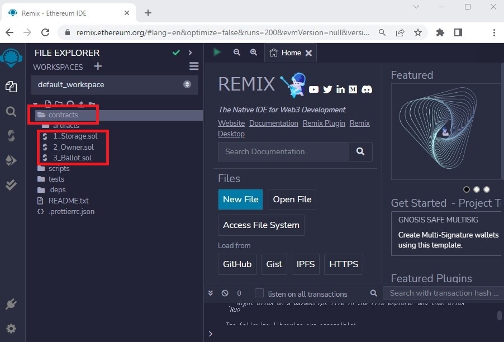Open the Plugin manager plug icon

pos(11,304)
